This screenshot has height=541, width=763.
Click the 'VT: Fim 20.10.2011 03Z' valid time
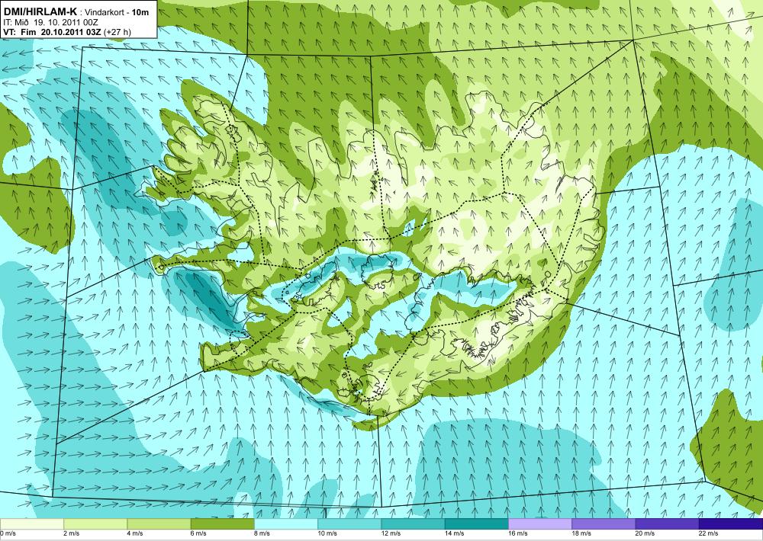[52, 32]
